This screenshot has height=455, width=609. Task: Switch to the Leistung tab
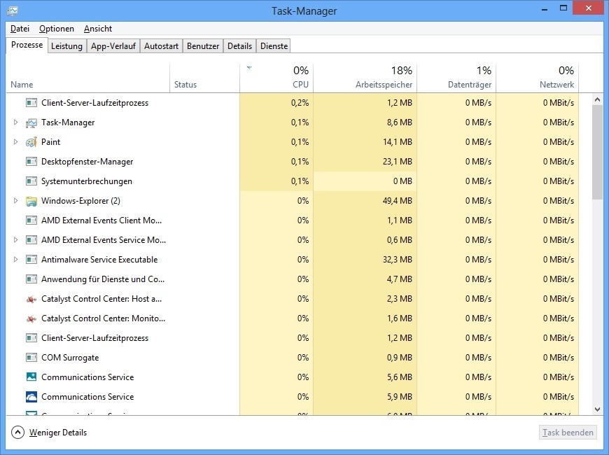tap(66, 45)
